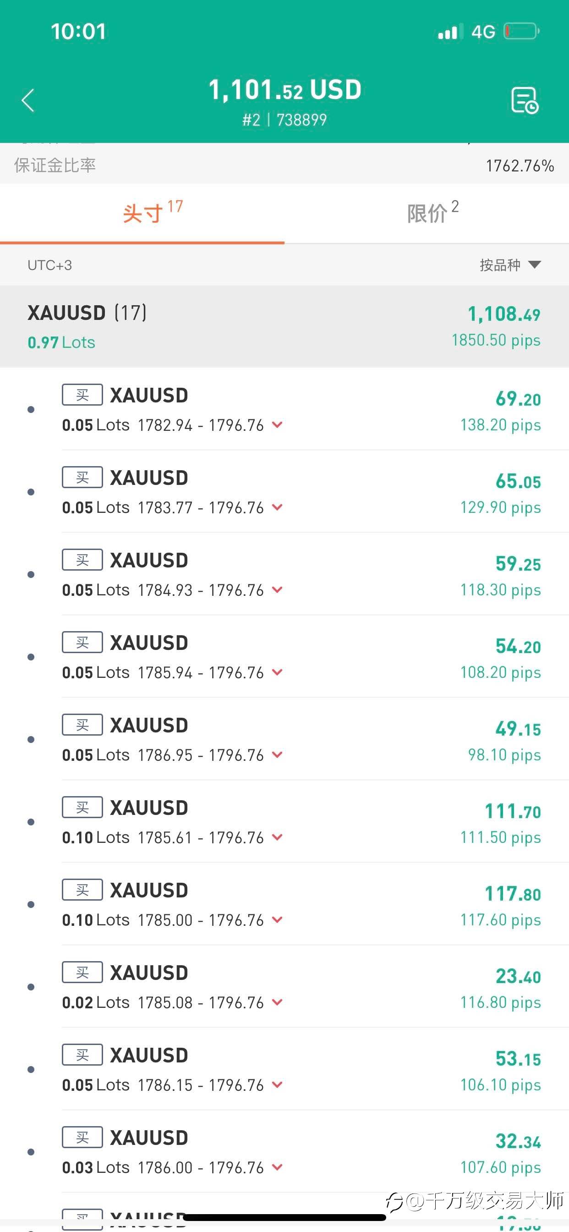The image size is (569, 1232).
Task: Tap the bullet dot beside 1784.93 position
Action: (31, 574)
